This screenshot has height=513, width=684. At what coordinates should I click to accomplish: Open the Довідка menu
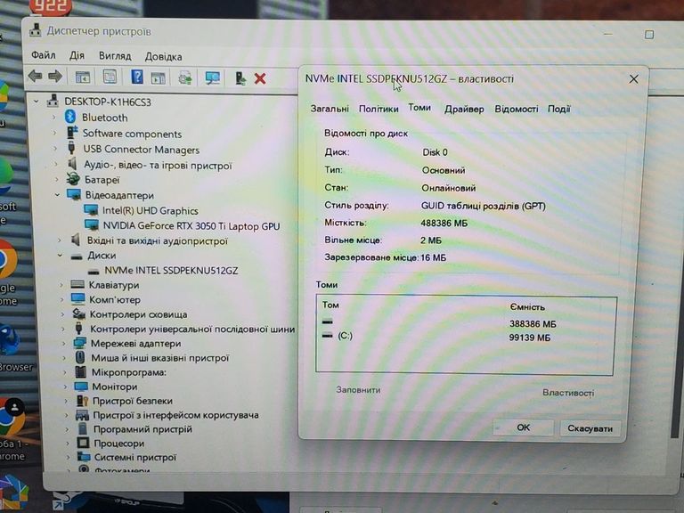point(163,57)
